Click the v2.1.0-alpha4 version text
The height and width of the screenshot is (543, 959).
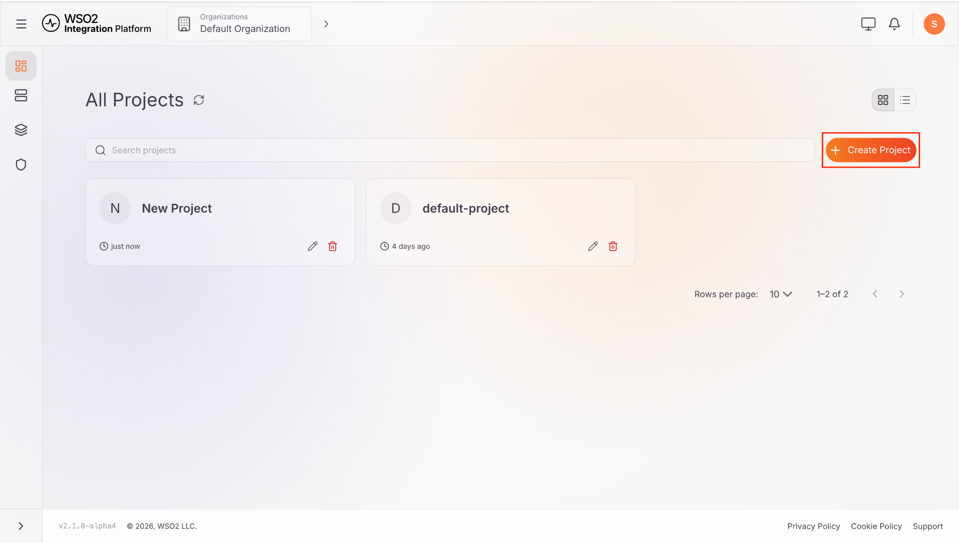87,526
